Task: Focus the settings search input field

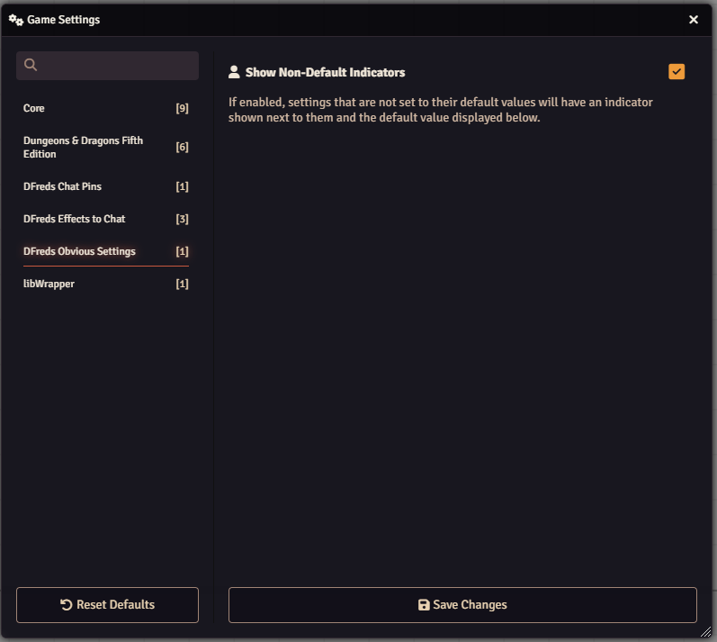Action: coord(117,66)
